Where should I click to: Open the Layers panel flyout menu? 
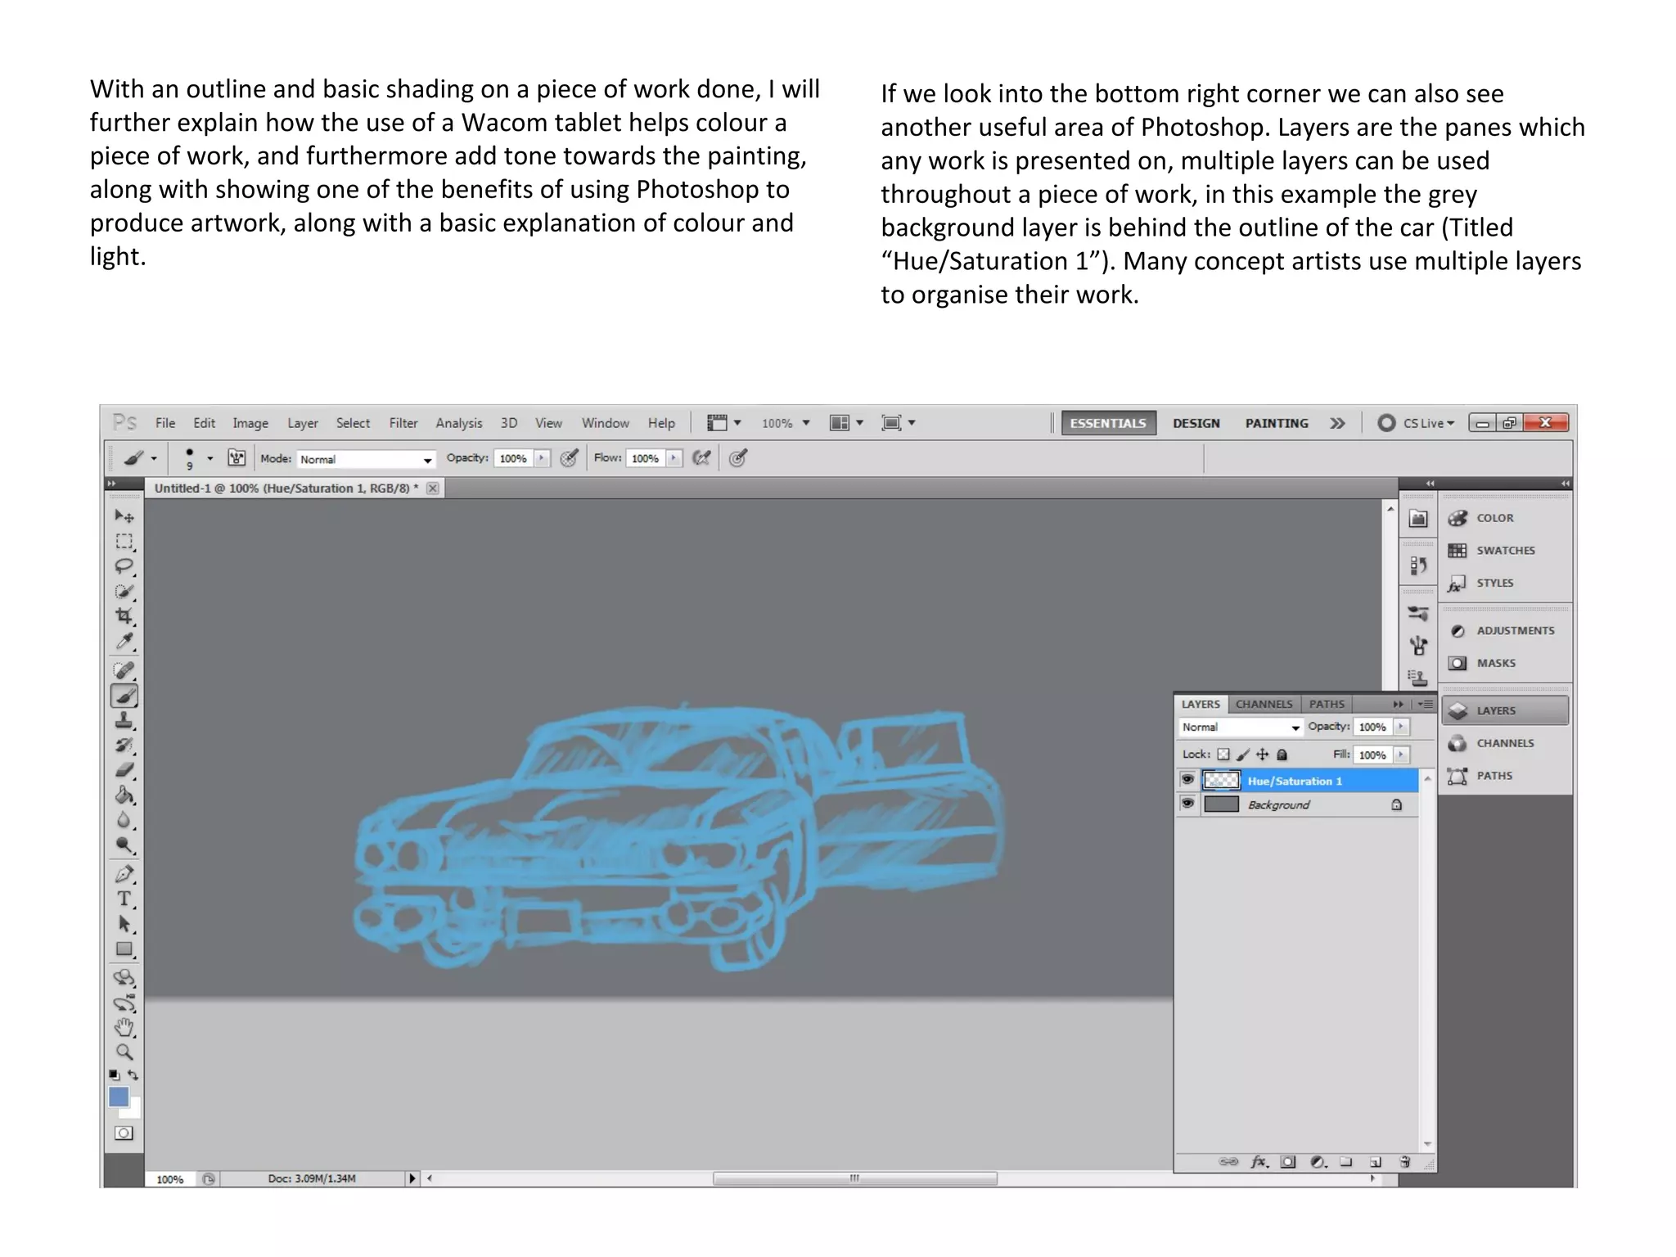1426,704
